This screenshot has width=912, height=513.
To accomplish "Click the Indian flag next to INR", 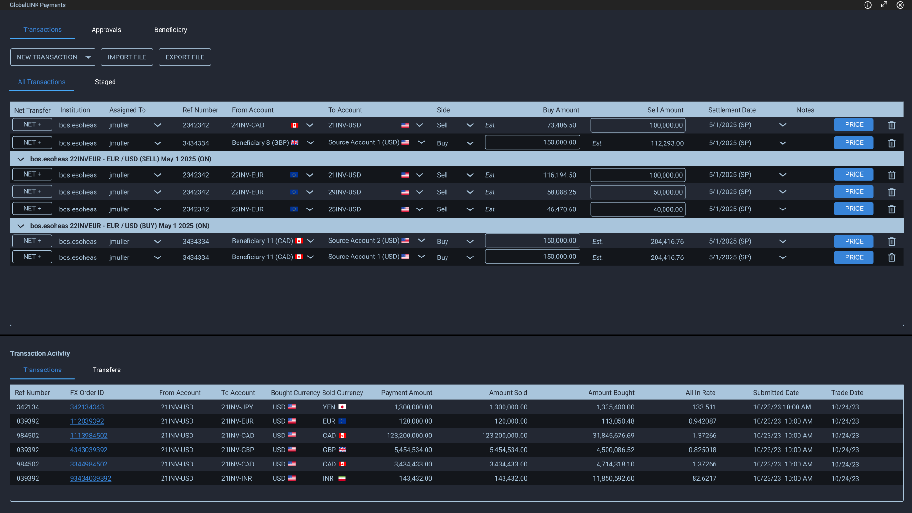I will click(x=342, y=478).
